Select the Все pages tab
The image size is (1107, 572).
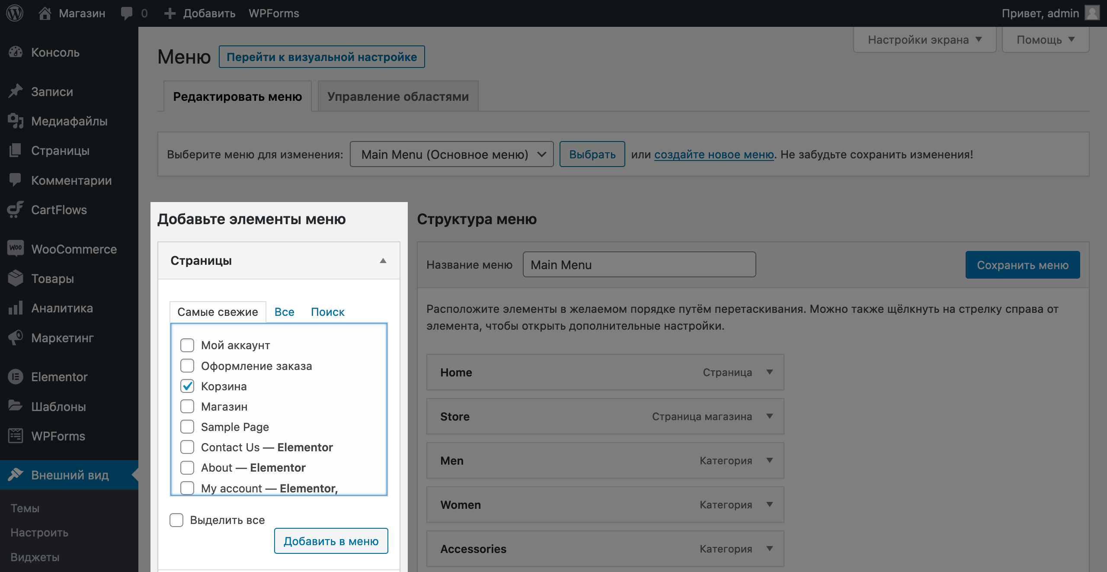click(285, 312)
